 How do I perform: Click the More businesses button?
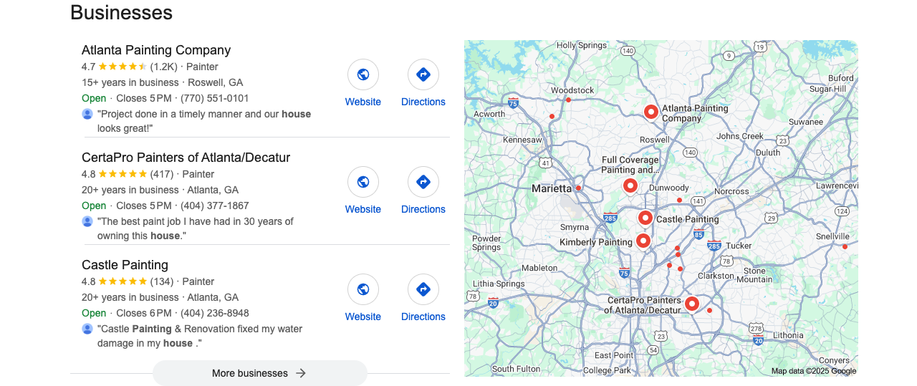click(x=260, y=373)
